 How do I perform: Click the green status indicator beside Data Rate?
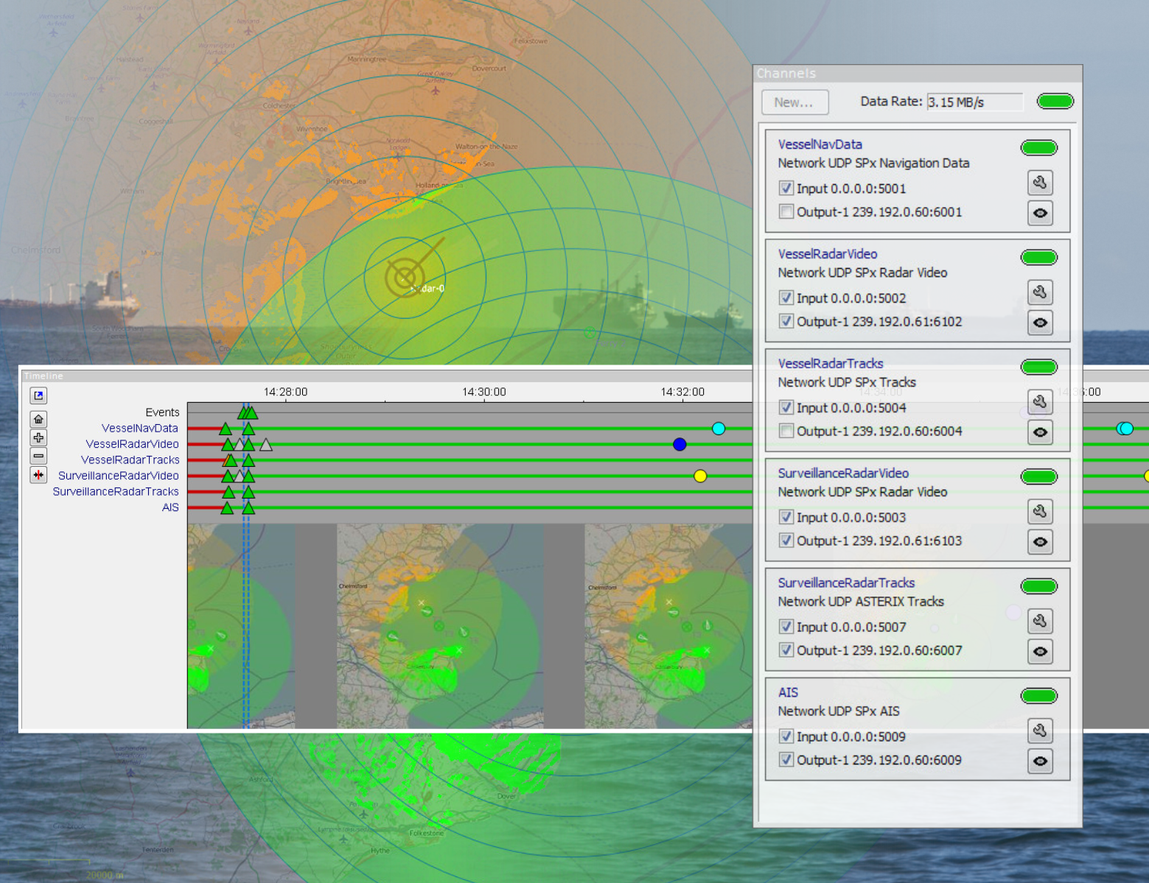(1055, 102)
